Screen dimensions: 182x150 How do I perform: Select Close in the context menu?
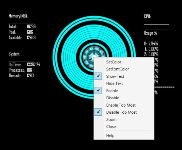tap(124, 126)
